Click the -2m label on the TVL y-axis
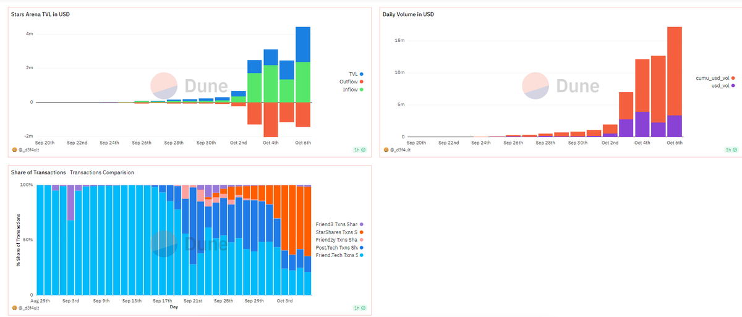Viewport: 742px width, 317px height. [x=28, y=135]
